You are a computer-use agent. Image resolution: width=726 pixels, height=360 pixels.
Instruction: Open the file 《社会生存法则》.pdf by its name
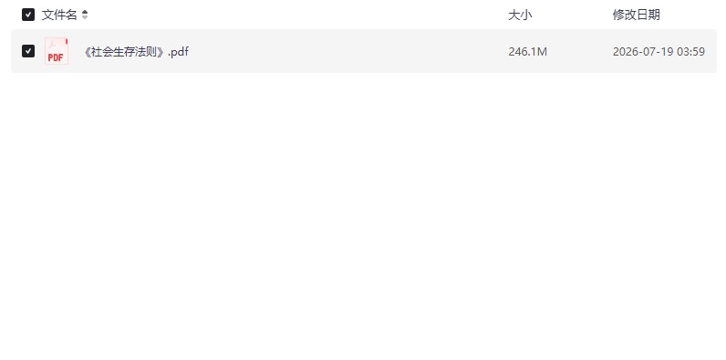pyautogui.click(x=136, y=51)
